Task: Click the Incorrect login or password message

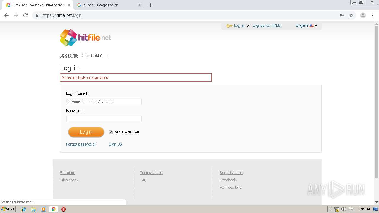Action: (x=136, y=78)
